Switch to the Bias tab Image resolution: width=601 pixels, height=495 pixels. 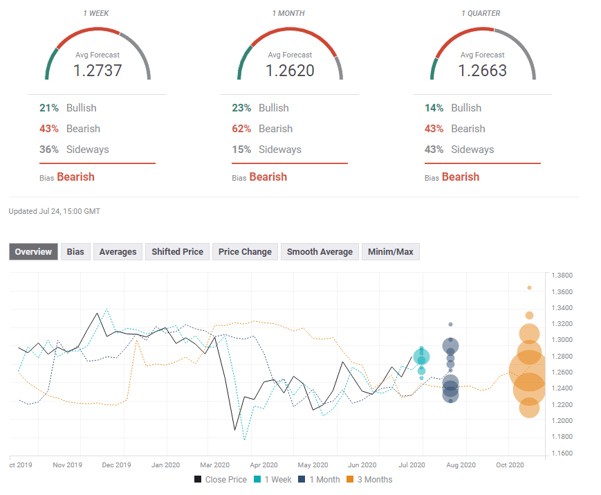tap(75, 252)
